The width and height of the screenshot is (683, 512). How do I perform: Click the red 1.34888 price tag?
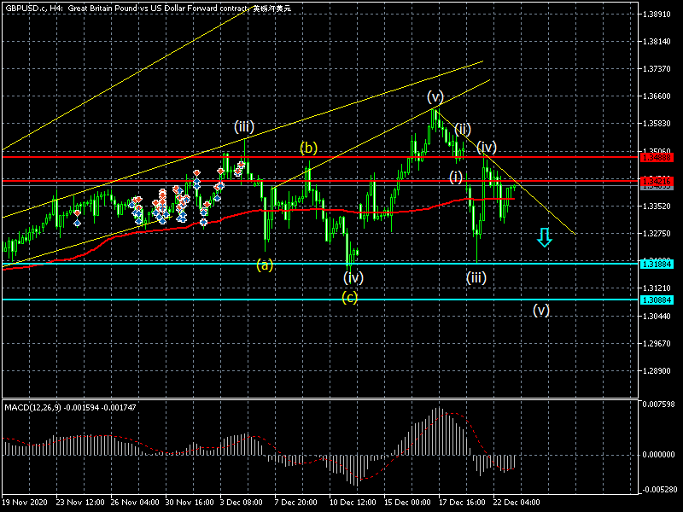[658, 158]
